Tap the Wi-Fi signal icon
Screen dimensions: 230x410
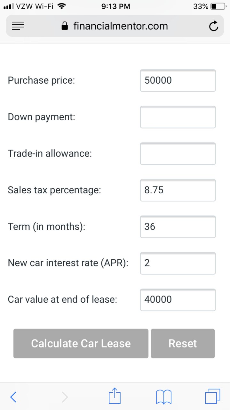click(62, 6)
